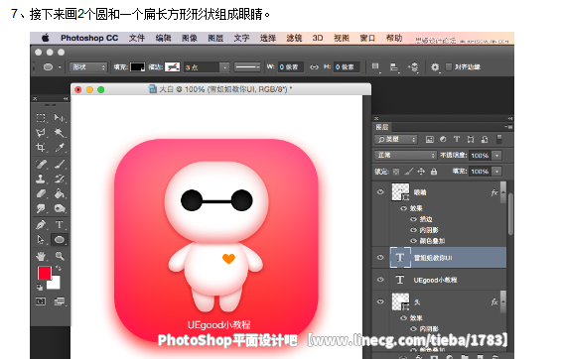Open path alignment icon in options bar
Screen dimensions: 563x359
pyautogui.click(x=394, y=67)
